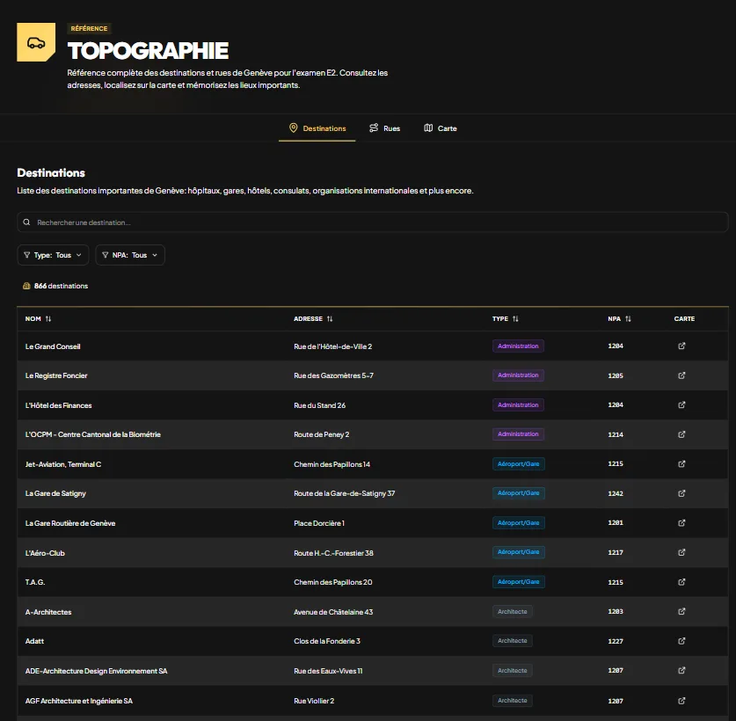Open map link for Le Registre Foncier
736x721 pixels.
681,375
